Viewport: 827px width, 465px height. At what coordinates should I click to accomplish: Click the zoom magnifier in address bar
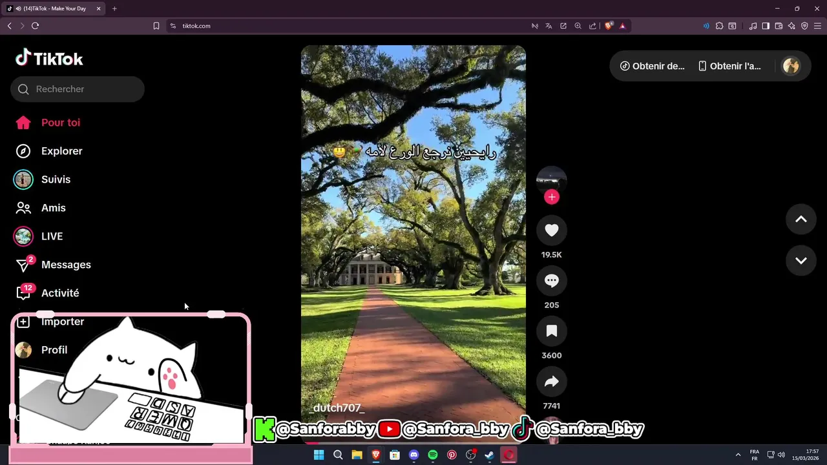[578, 26]
